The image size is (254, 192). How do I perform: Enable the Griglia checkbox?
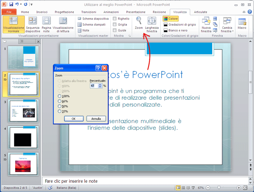tap(115, 24)
